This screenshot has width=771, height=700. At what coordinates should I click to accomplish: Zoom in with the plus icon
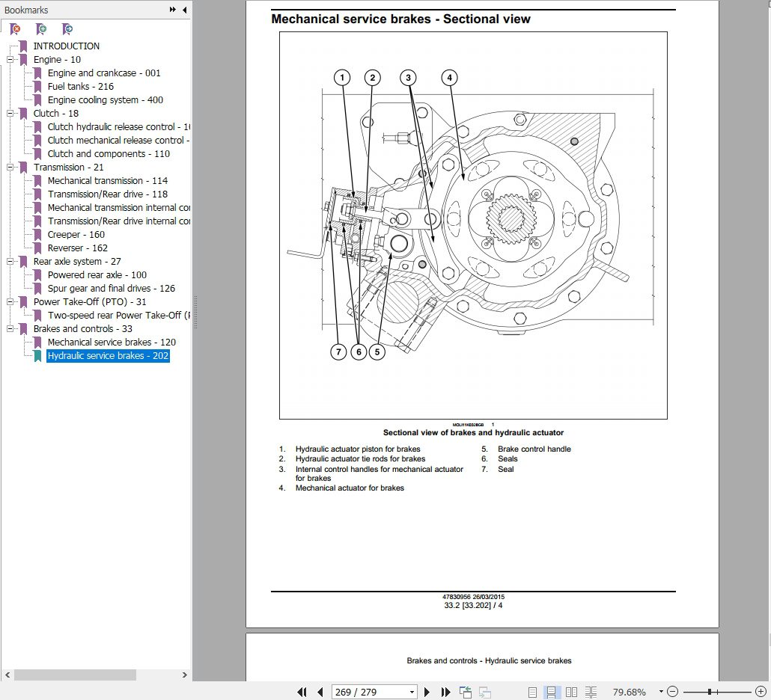click(761, 692)
